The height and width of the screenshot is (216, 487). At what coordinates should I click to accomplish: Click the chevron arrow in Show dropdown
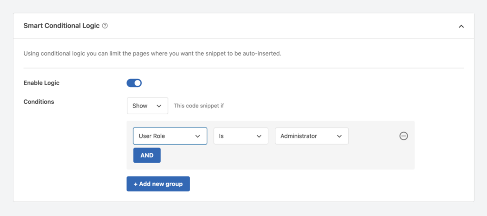[x=159, y=106]
